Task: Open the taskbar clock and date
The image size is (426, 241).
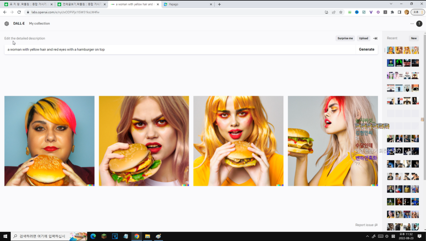Action: pyautogui.click(x=406, y=236)
